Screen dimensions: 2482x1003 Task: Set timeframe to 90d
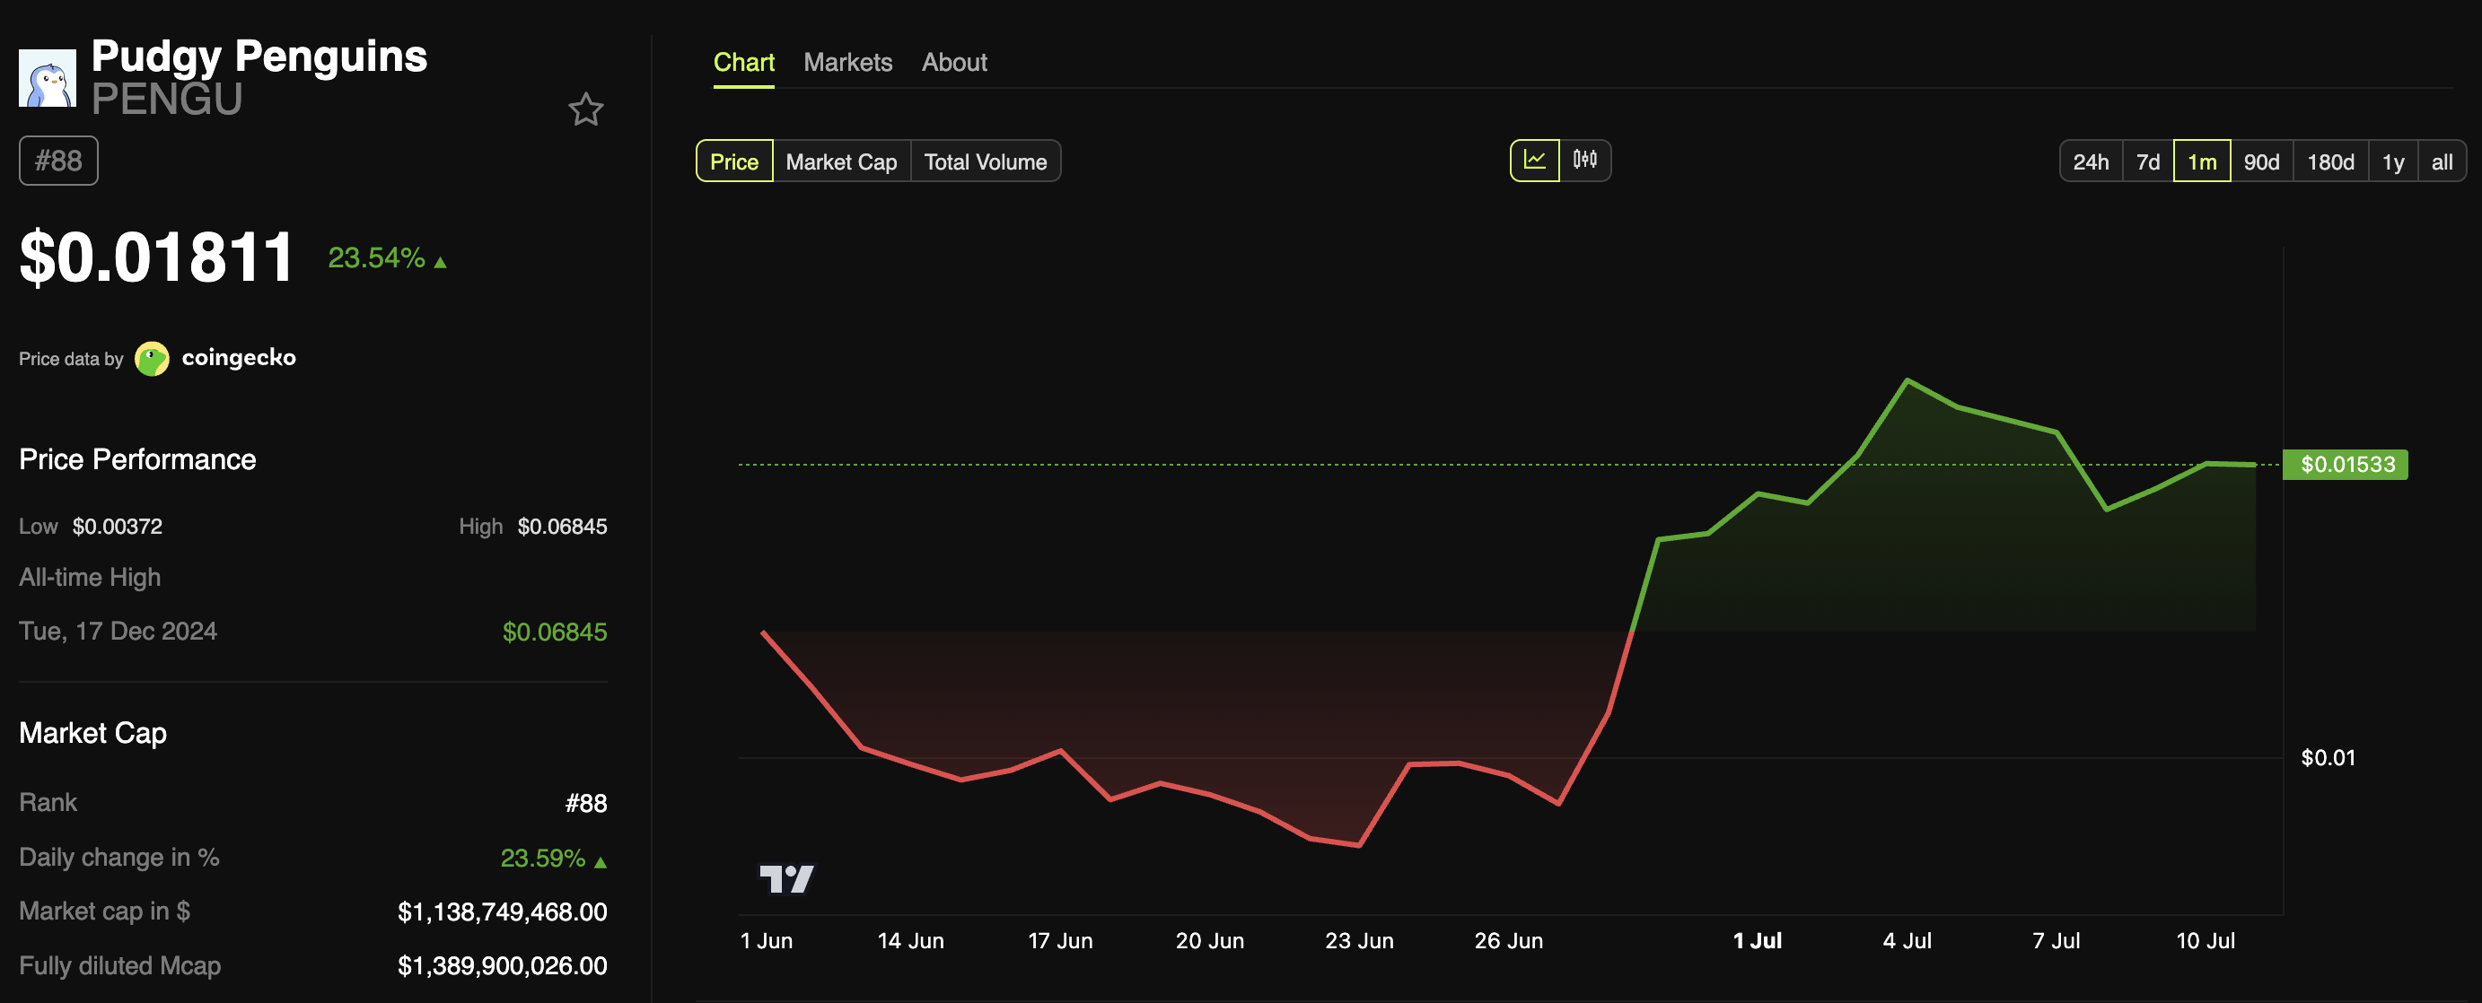2260,161
